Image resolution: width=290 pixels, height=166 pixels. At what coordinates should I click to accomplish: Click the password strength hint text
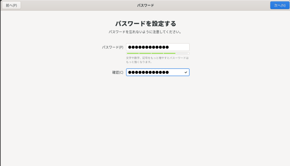[157, 60]
